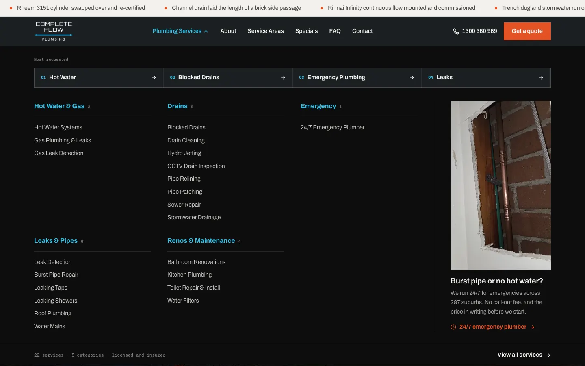585x366 pixels.
Task: Open Toilet Repair & Install link
Action: pos(194,288)
